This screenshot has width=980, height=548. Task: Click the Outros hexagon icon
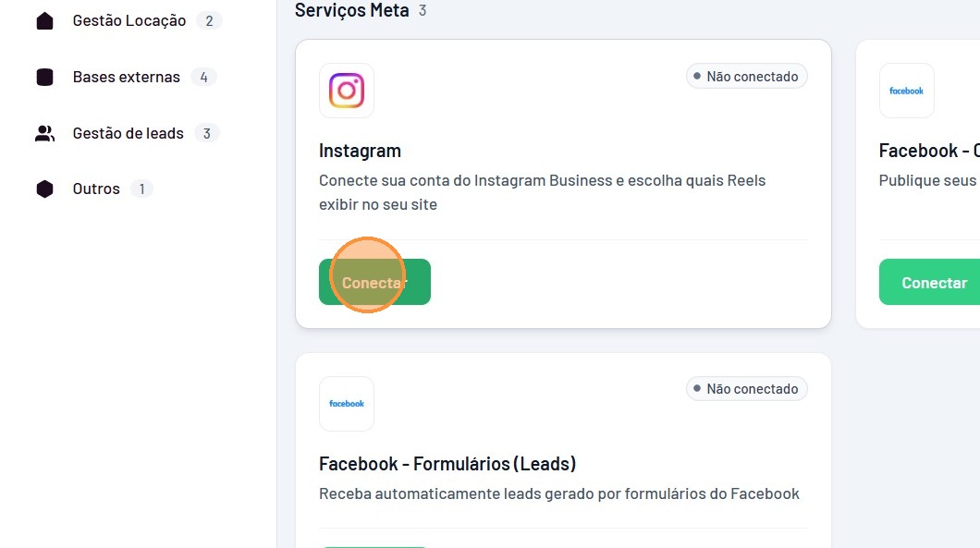[x=44, y=189]
